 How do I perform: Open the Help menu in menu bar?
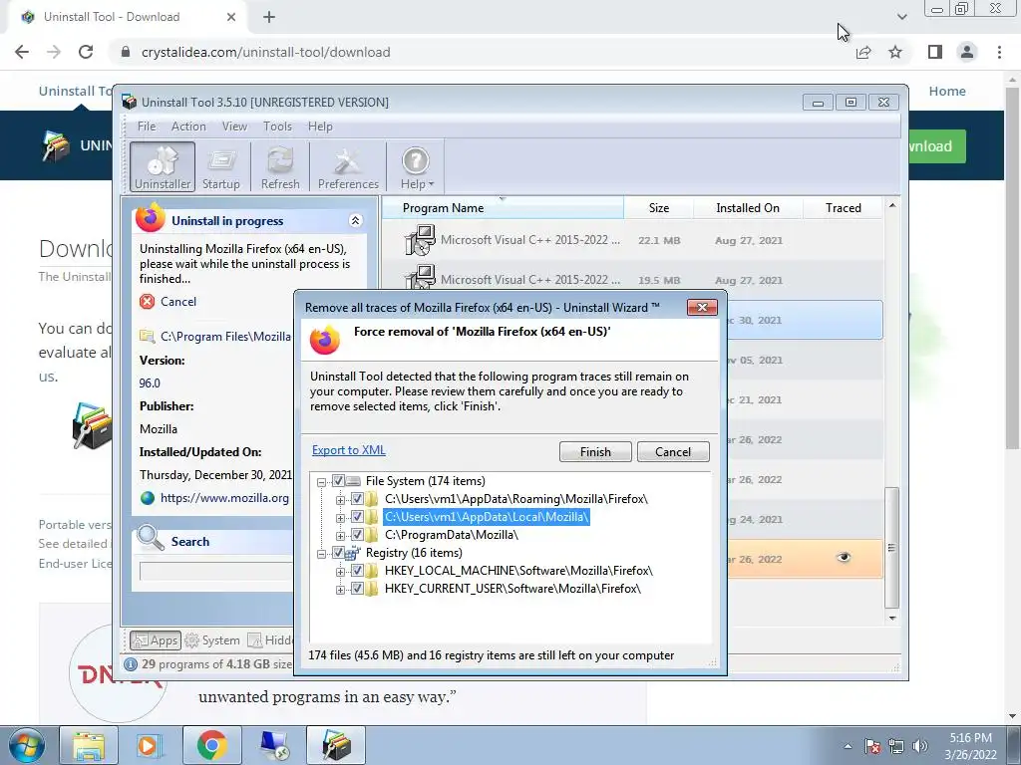320,127
